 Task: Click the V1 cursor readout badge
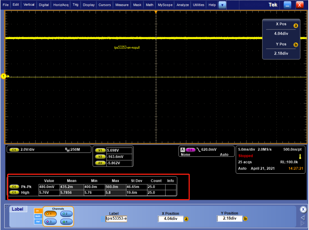coord(100,151)
